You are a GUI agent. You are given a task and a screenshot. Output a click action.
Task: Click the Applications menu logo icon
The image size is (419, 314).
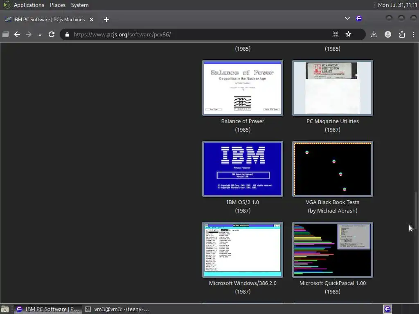pyautogui.click(x=7, y=5)
